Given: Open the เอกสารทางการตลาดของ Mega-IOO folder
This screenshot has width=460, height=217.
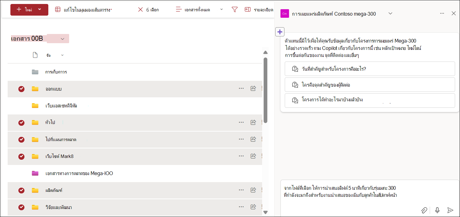Looking at the screenshot, I should click(79, 174).
